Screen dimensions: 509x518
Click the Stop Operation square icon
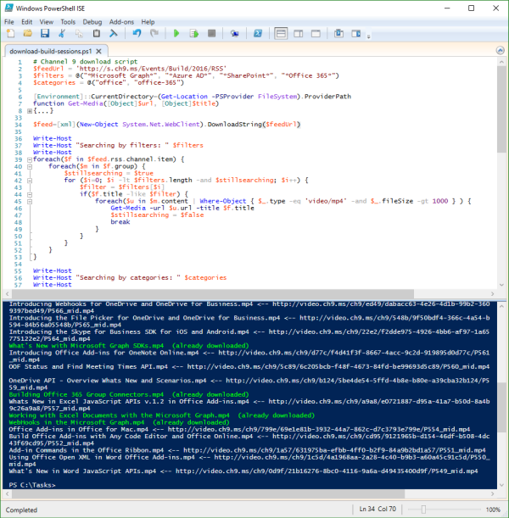pyautogui.click(x=210, y=33)
